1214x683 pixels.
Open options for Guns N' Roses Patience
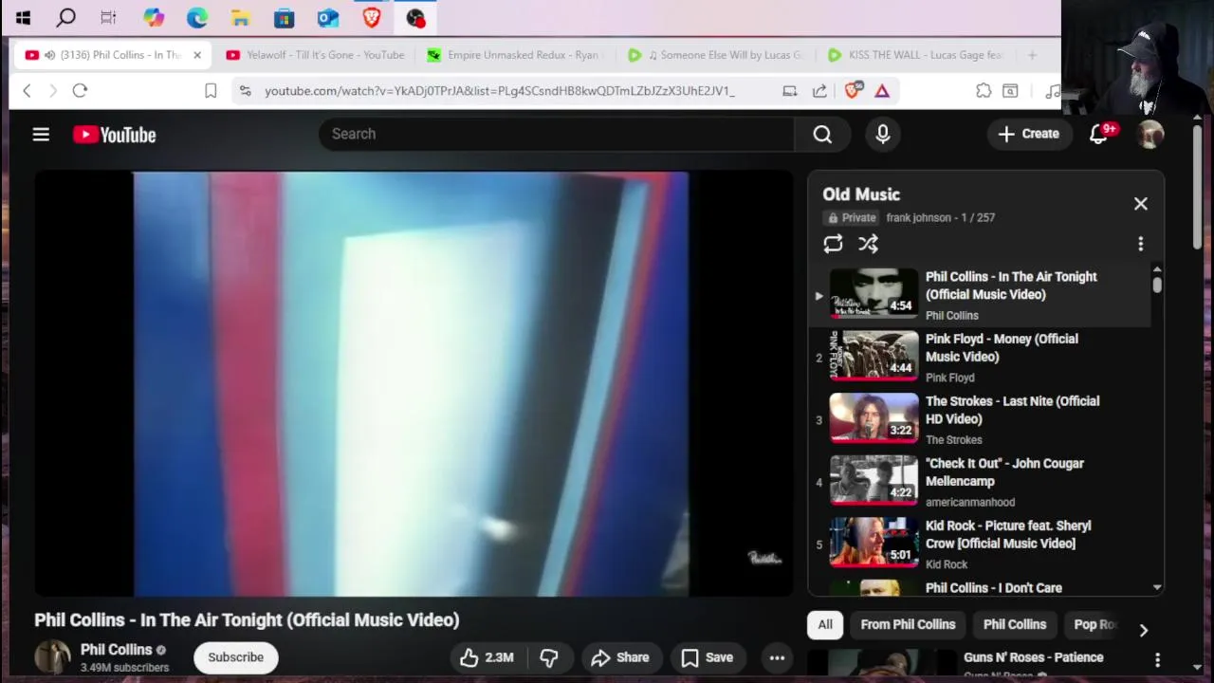click(1157, 659)
